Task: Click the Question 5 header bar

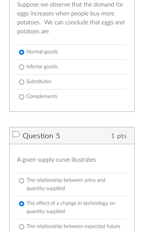Action: click(x=72, y=136)
